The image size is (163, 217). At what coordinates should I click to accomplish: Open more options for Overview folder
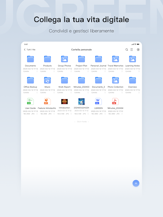pos(139,92)
